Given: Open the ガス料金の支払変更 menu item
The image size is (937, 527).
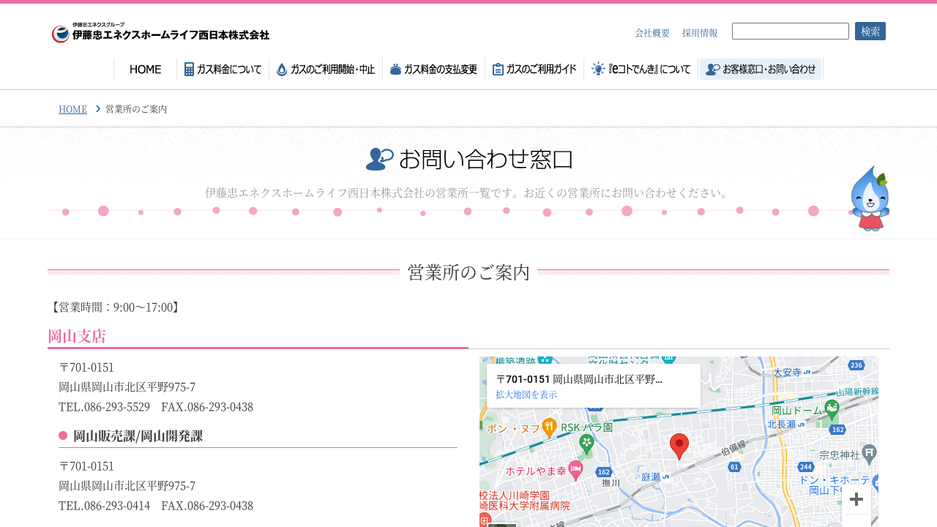Looking at the screenshot, I should (433, 70).
